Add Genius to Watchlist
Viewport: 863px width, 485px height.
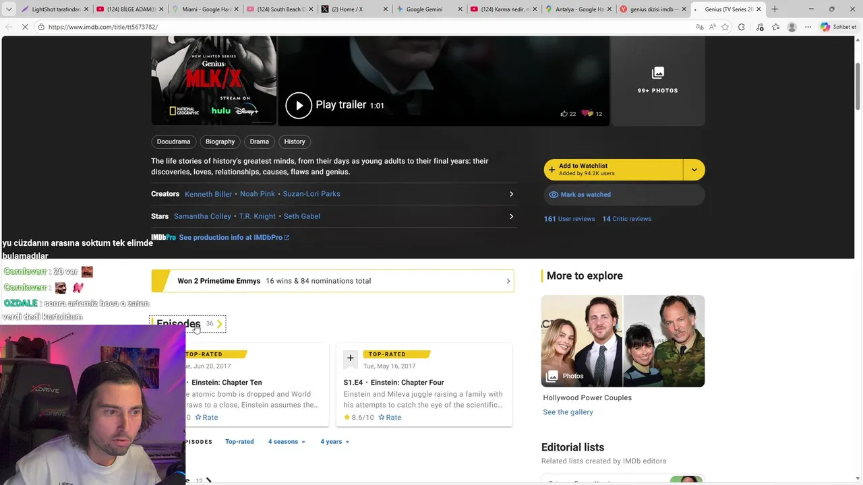click(614, 170)
